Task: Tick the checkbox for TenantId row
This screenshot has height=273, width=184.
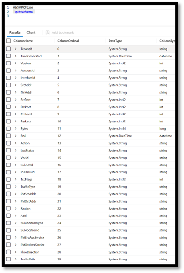Action: [8, 49]
